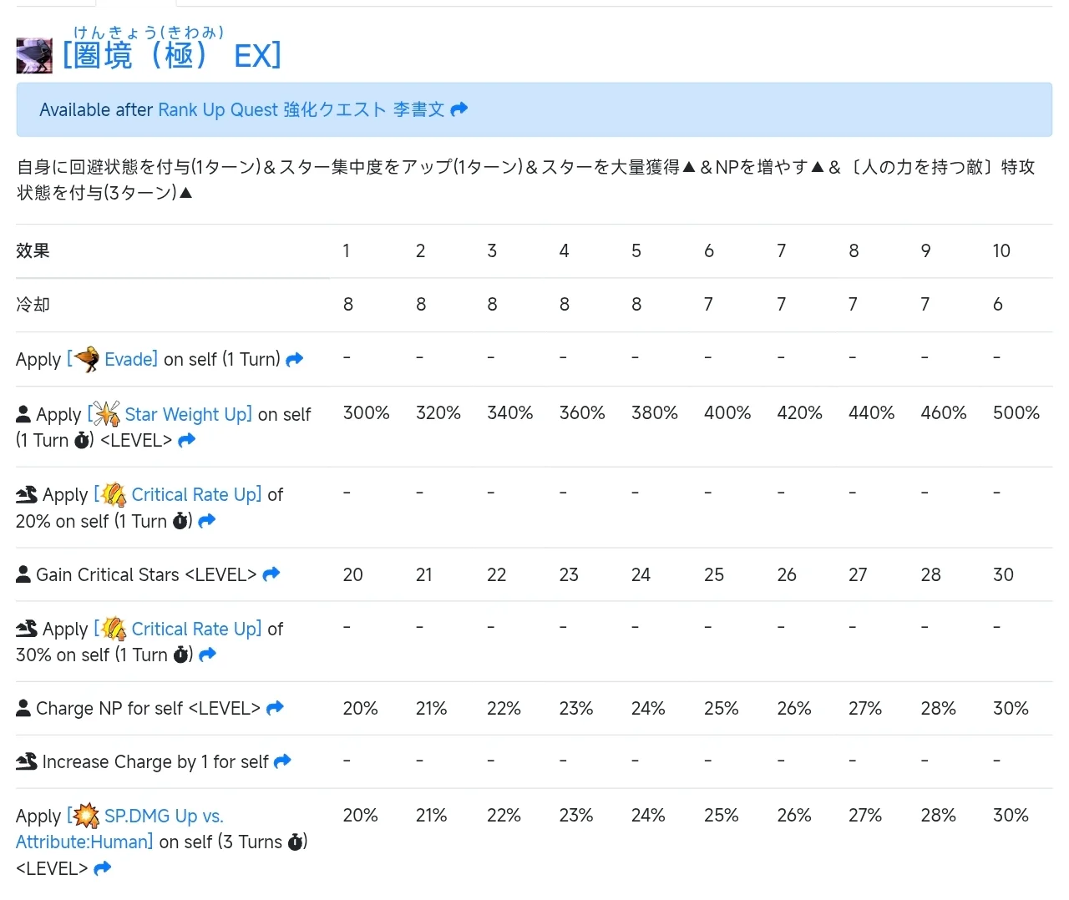Open Rank Up Quest 強化クエスト 李書文 link
The width and height of the screenshot is (1069, 900).
pyautogui.click(x=301, y=109)
